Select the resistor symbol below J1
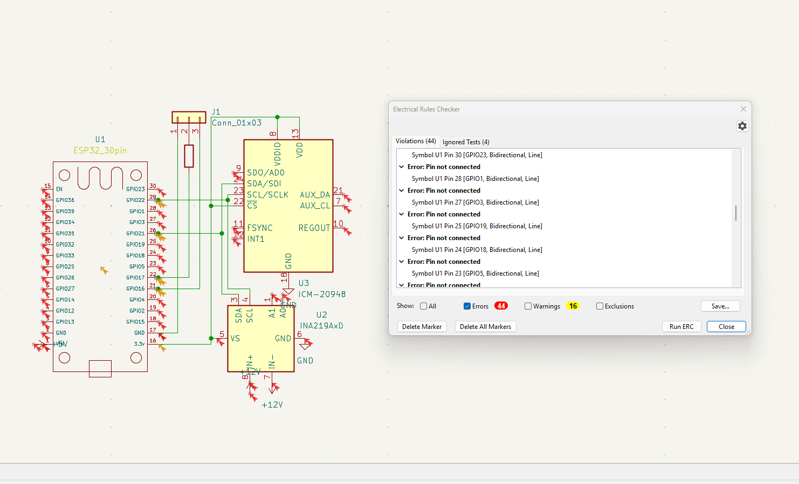 pos(189,156)
